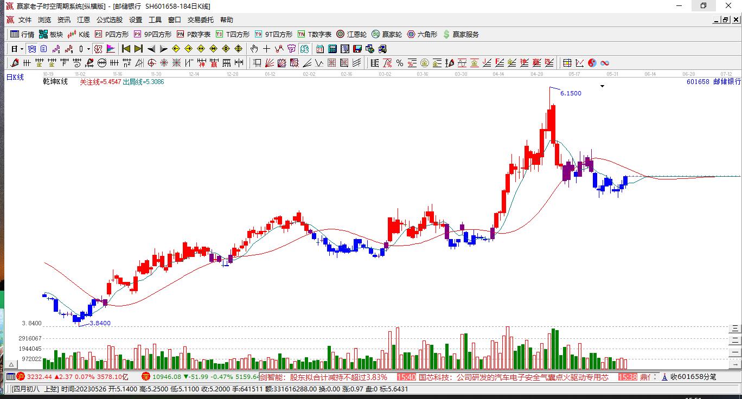Open the 9T四方形 tool

[273, 34]
